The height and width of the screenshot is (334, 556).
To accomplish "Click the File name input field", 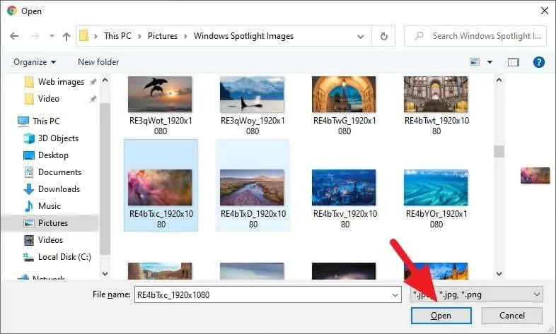I will 267,294.
